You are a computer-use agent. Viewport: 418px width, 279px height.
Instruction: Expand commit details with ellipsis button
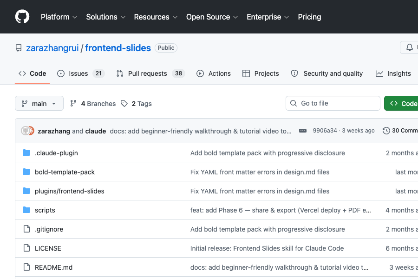[x=302, y=131]
